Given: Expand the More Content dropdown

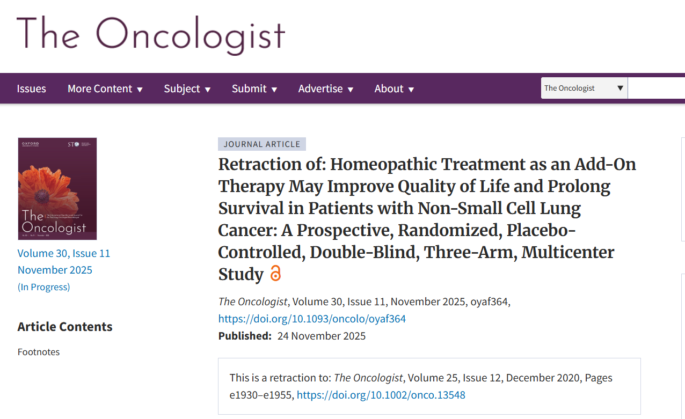Looking at the screenshot, I should (x=105, y=89).
